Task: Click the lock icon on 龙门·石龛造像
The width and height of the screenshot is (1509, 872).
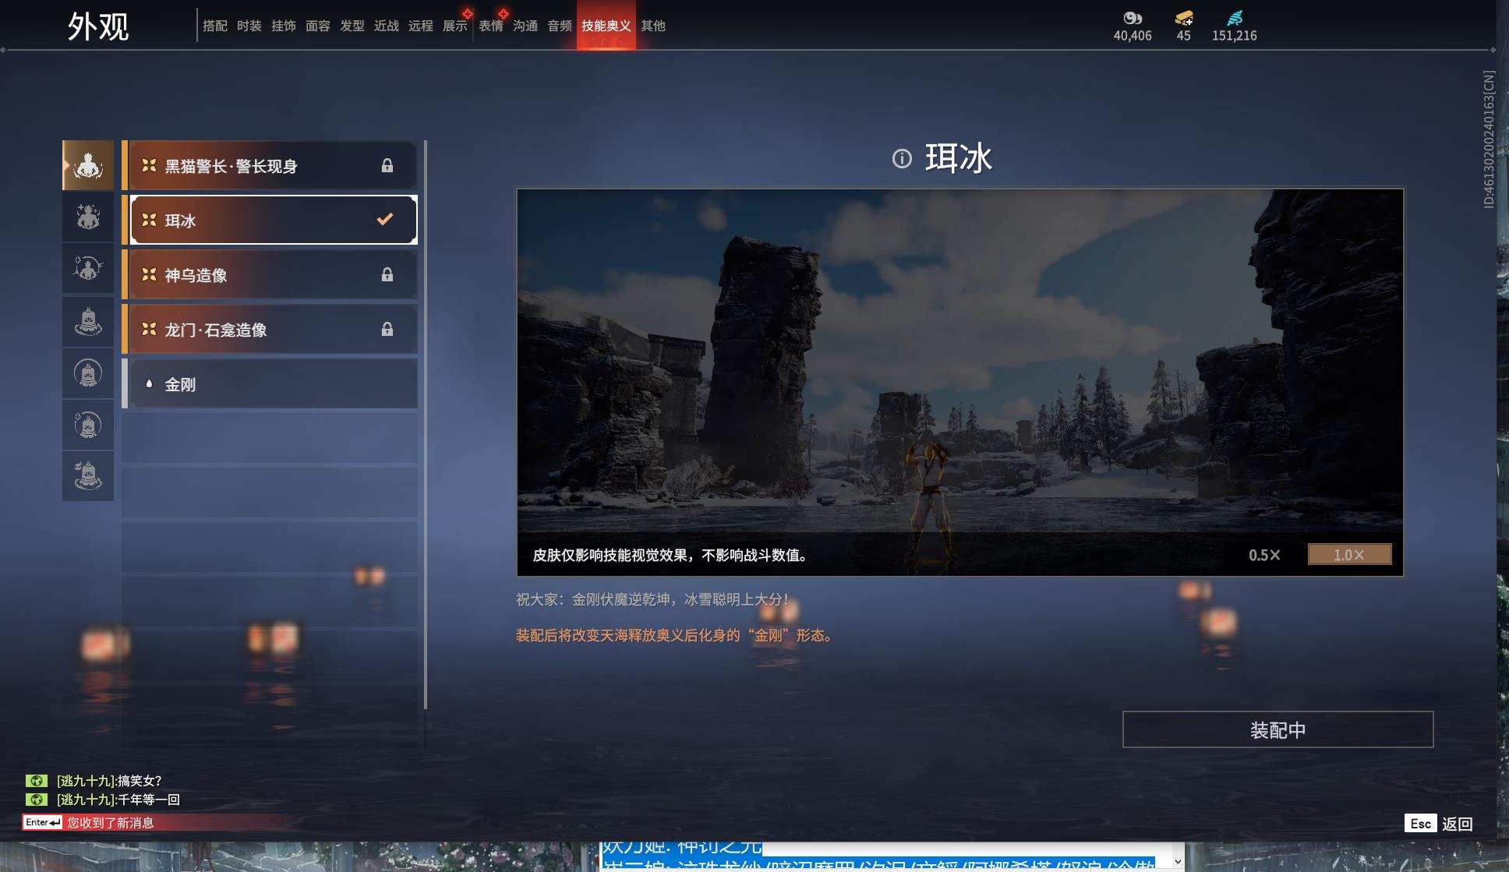Action: click(x=387, y=329)
